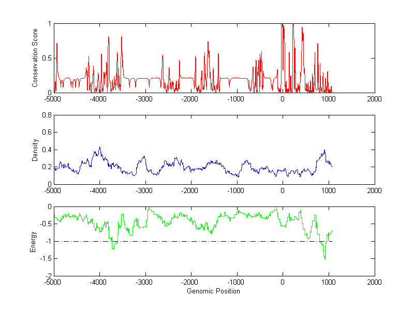This screenshot has width=414, height=310.
Task: Click the 2000 tick below the Energy plot
Action: click(374, 283)
